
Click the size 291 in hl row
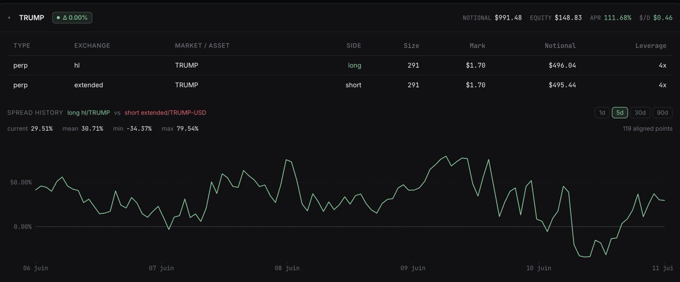(x=413, y=66)
